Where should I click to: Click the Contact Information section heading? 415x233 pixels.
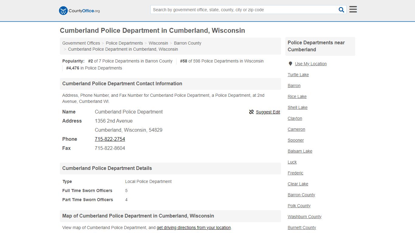click(122, 83)
